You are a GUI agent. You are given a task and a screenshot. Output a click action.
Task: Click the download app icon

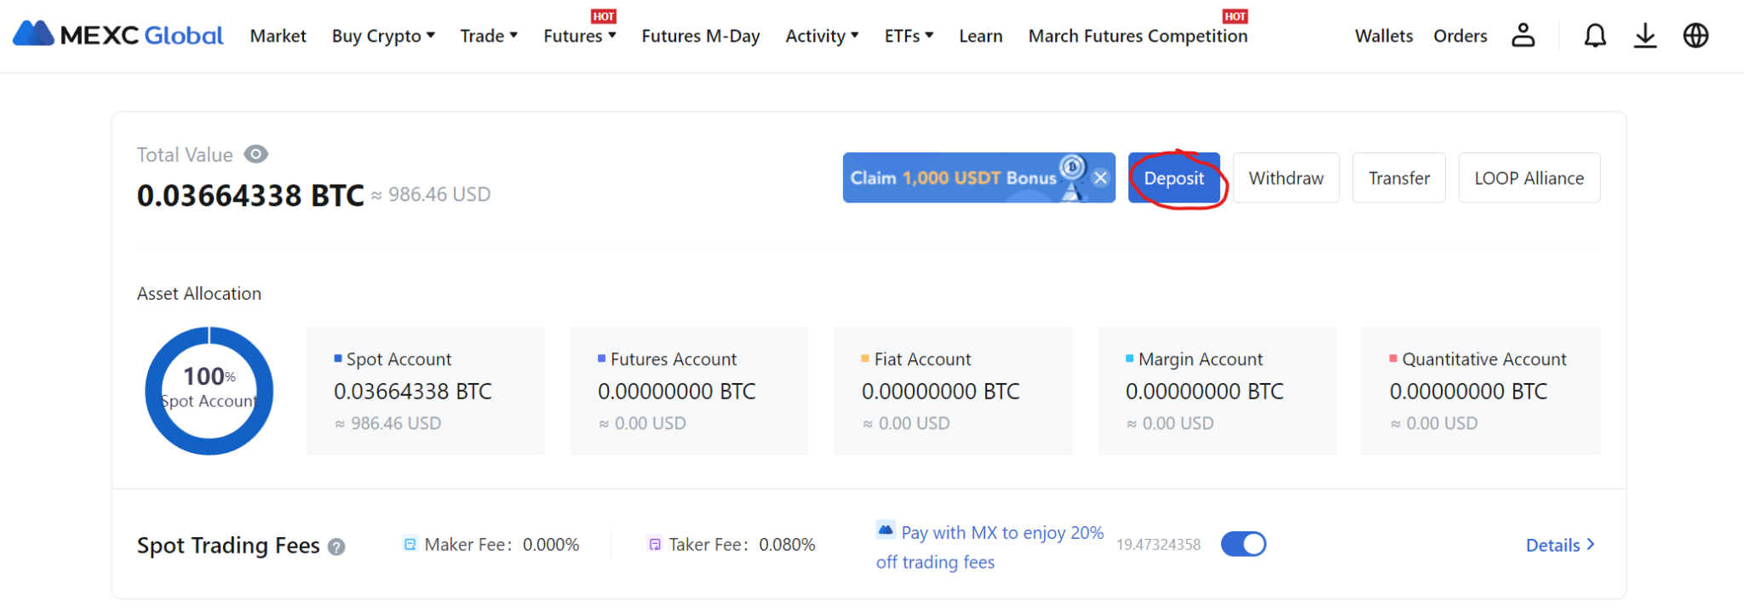pyautogui.click(x=1645, y=35)
